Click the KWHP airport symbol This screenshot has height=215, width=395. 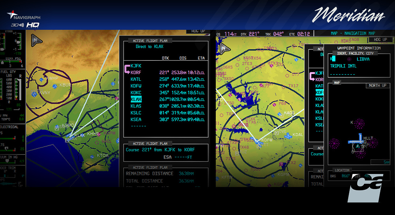(41, 80)
